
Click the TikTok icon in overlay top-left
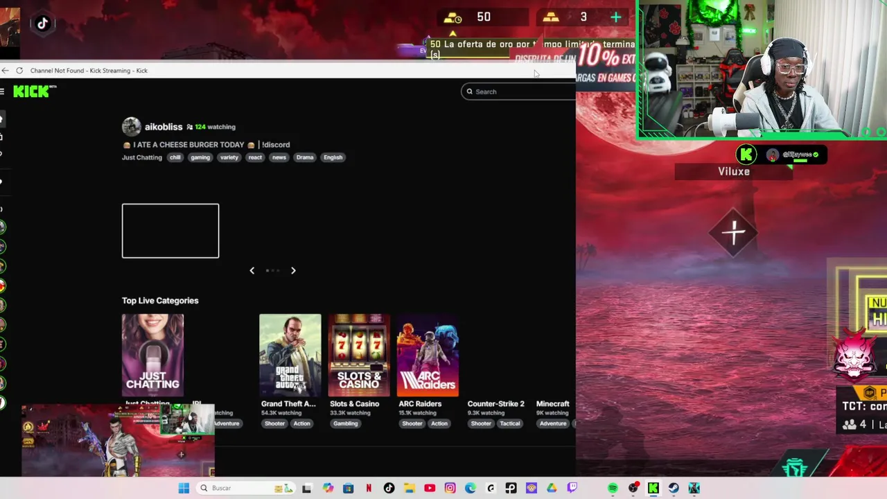(42, 23)
